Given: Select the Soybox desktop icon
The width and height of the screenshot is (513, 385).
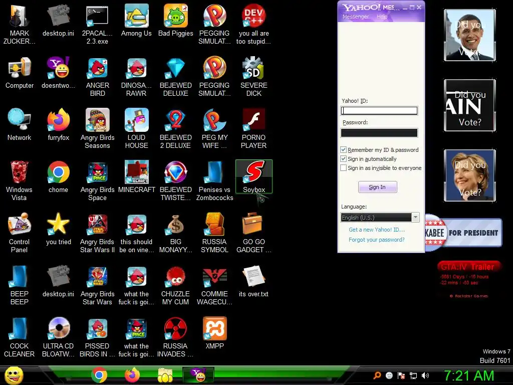Looking at the screenshot, I should pos(254,177).
